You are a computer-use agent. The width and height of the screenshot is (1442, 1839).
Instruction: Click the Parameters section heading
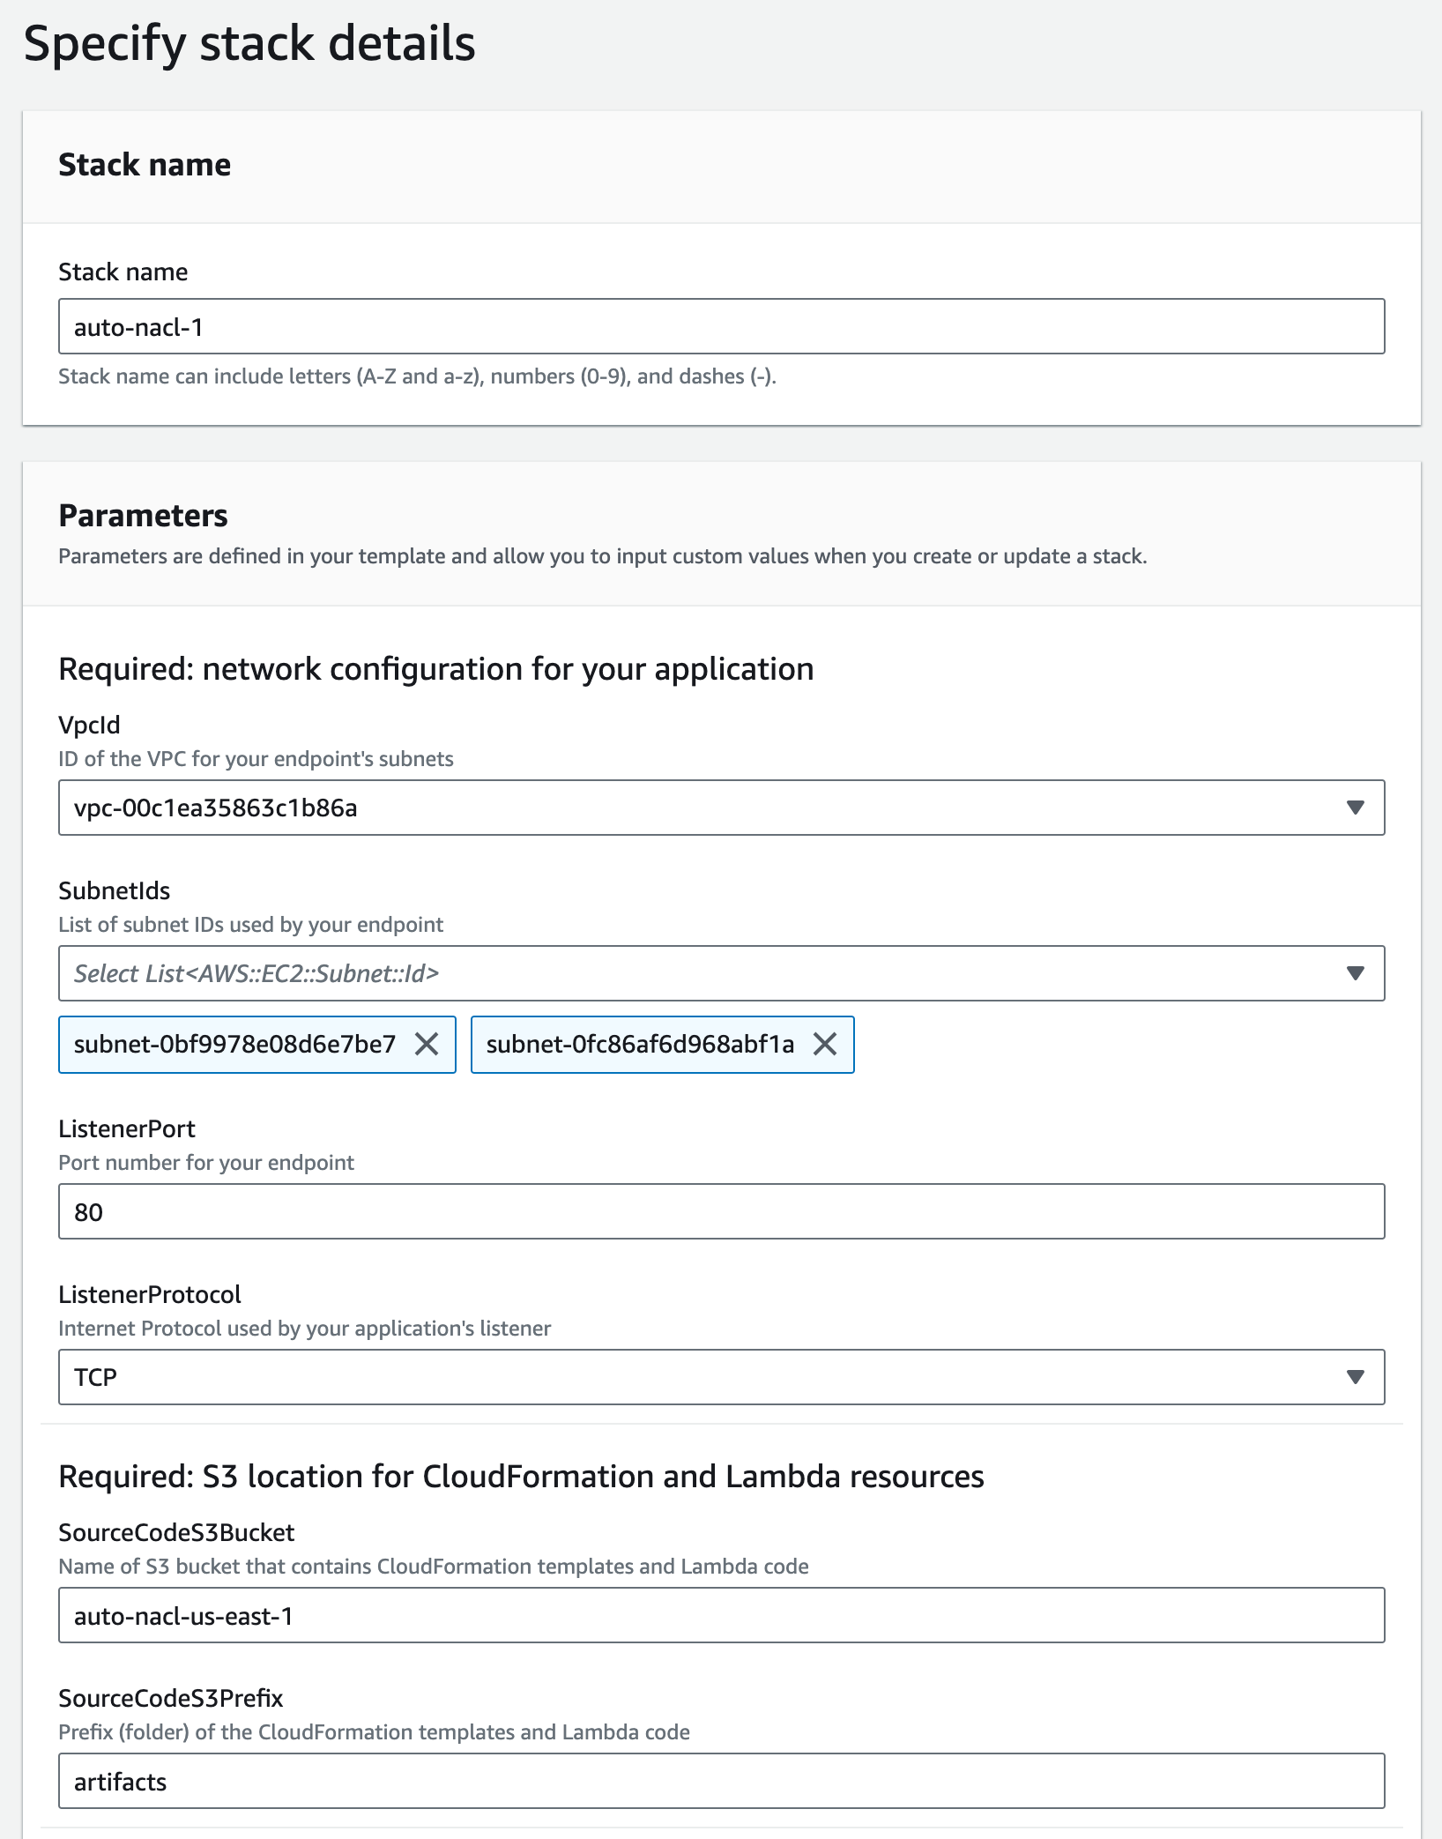pyautogui.click(x=143, y=516)
